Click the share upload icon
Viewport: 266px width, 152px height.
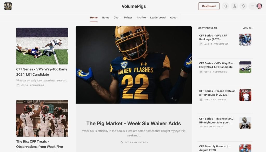[234, 6]
